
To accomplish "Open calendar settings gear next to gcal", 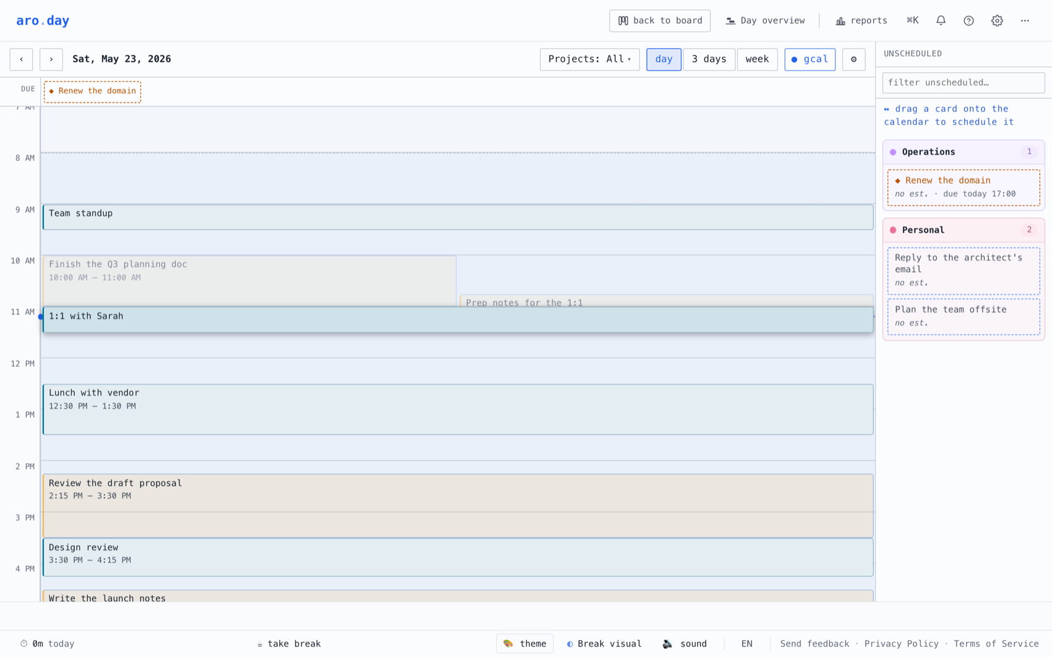I will (853, 59).
